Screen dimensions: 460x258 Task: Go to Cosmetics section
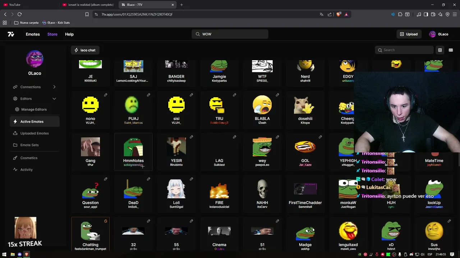click(34, 158)
